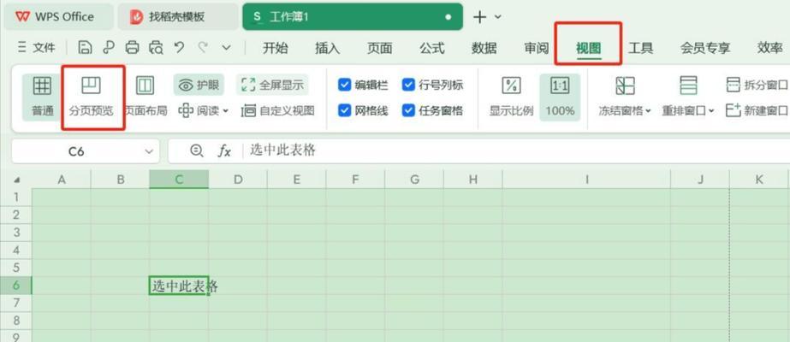The width and height of the screenshot is (790, 342).
Task: Select row header 6
Action: 16,286
